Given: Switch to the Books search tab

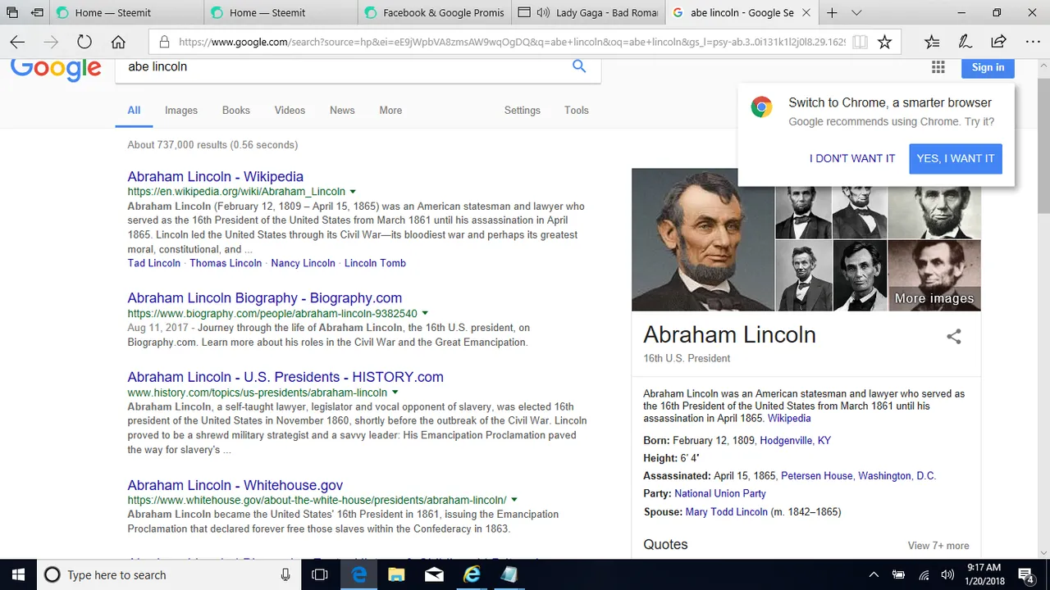Looking at the screenshot, I should point(236,111).
